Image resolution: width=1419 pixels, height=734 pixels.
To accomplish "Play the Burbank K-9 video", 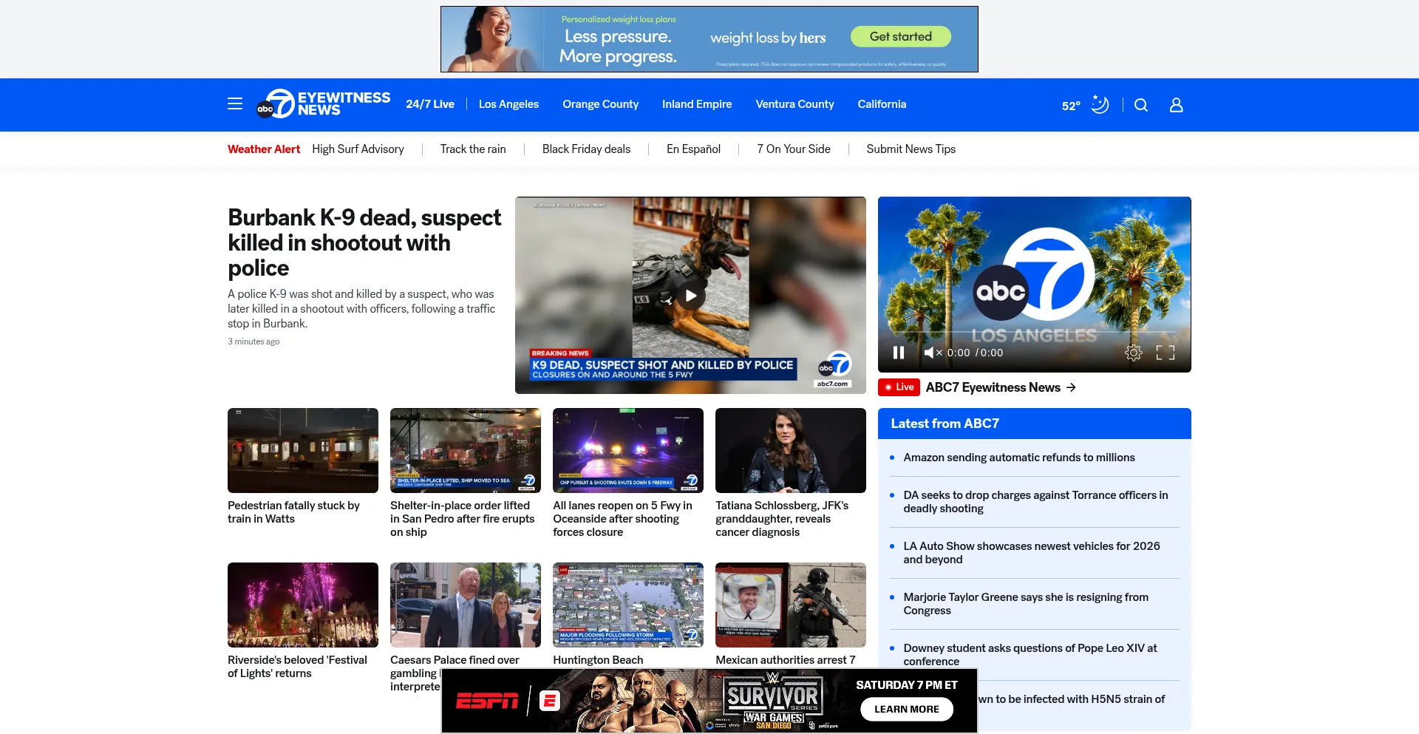I will tap(690, 296).
